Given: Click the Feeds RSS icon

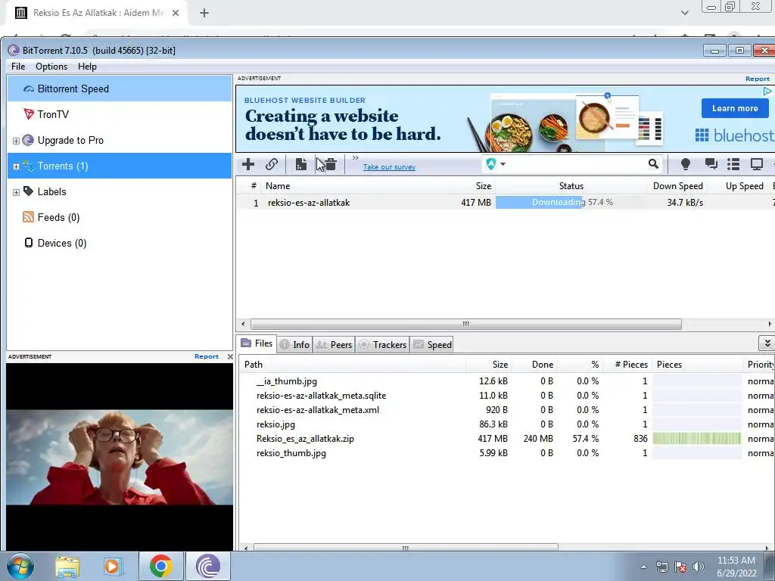Looking at the screenshot, I should pyautogui.click(x=29, y=217).
